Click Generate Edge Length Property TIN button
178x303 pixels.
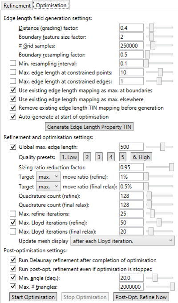click(89, 127)
